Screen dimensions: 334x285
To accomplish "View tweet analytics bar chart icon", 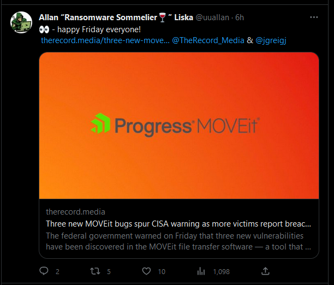I will (201, 271).
